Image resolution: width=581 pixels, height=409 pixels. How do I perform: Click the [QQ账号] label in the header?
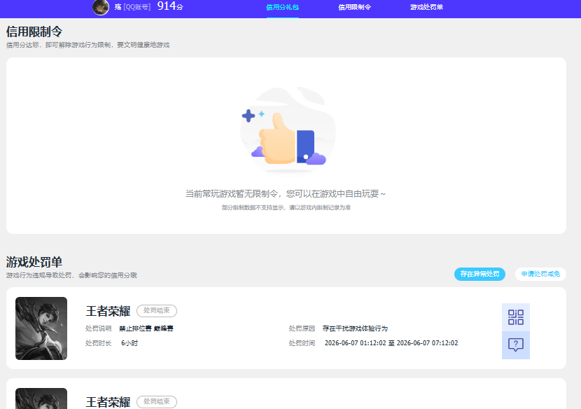coord(136,7)
